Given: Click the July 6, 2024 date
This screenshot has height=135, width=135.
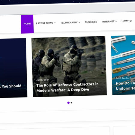Looking at the screenshot, I should pos(43,80).
